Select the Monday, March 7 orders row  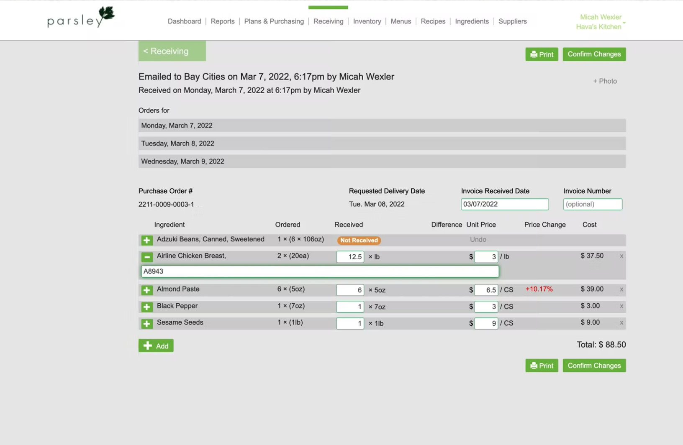[x=381, y=125]
